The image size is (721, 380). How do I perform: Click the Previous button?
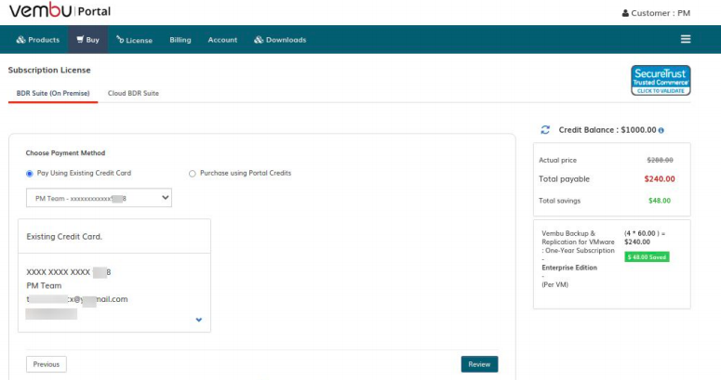coord(47,364)
